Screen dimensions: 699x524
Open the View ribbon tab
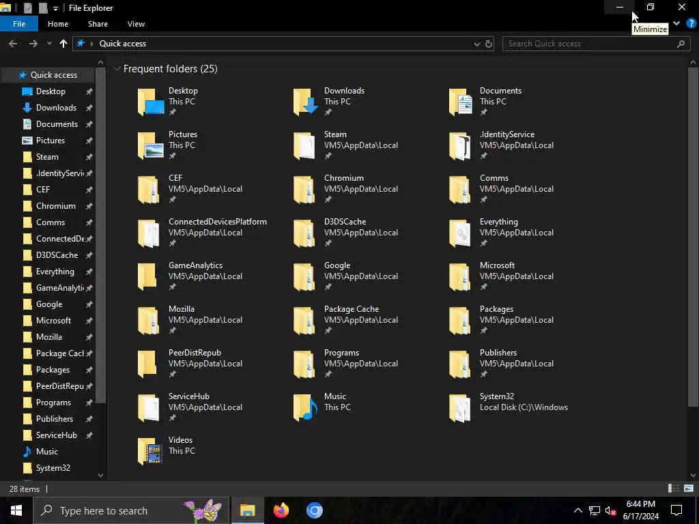tap(136, 24)
